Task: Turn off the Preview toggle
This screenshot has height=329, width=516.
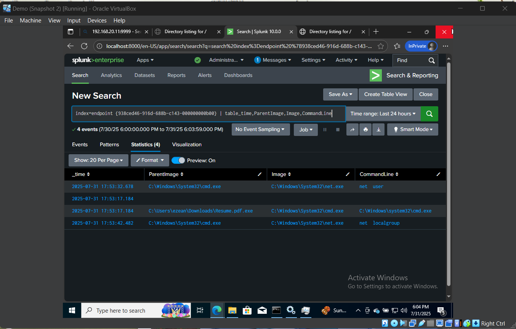Action: [x=178, y=160]
